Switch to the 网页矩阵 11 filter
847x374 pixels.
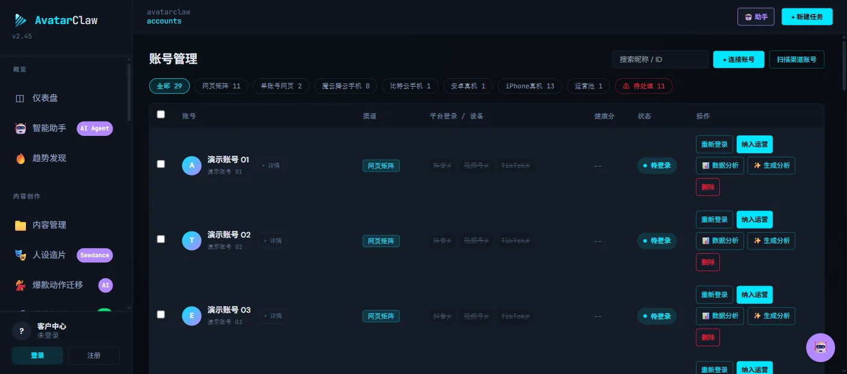point(222,86)
